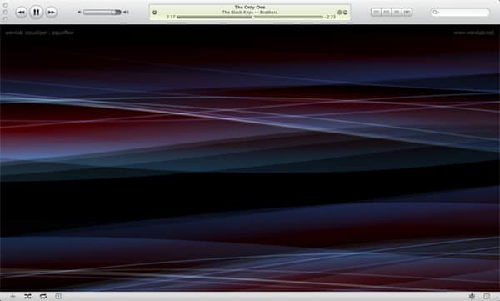500x301 pixels.
Task: Click the elapsed time 2:37
Action: pos(171,17)
